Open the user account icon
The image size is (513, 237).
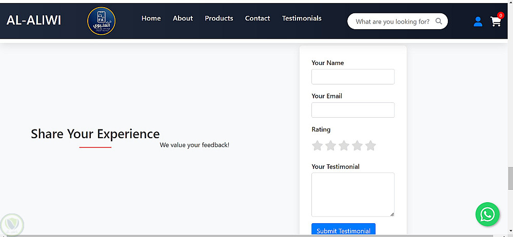pyautogui.click(x=478, y=21)
